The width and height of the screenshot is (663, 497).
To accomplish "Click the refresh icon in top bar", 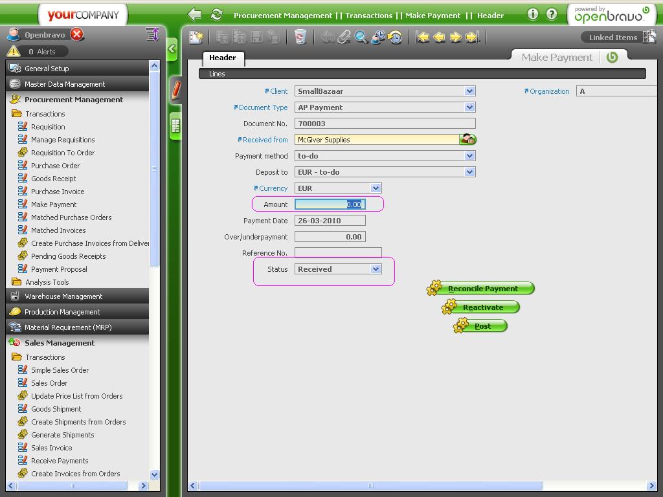I will pyautogui.click(x=217, y=14).
